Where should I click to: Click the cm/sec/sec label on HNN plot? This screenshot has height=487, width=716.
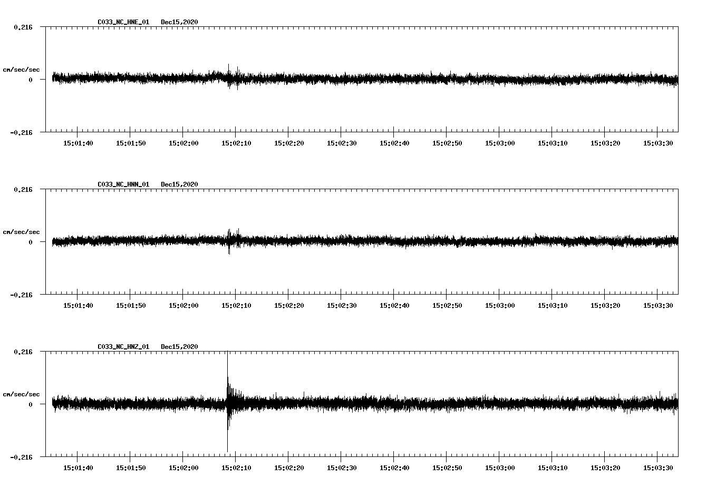click(22, 231)
